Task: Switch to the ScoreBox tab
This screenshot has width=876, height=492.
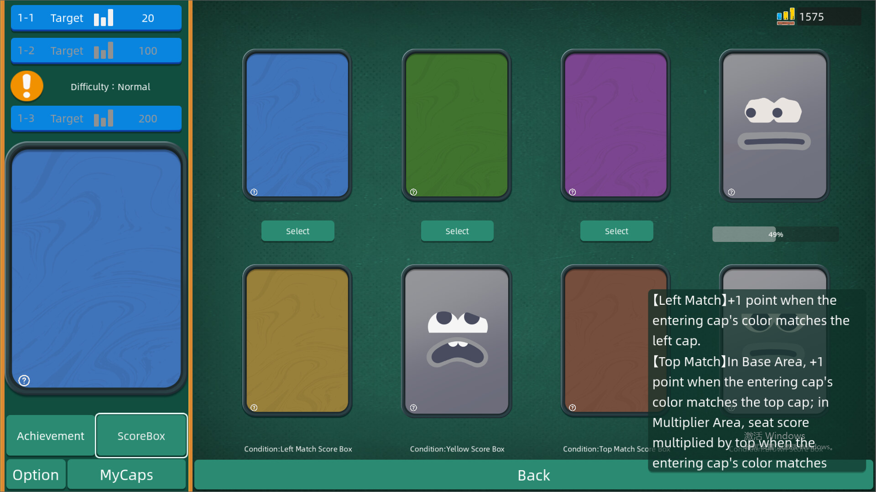Action: tap(141, 436)
